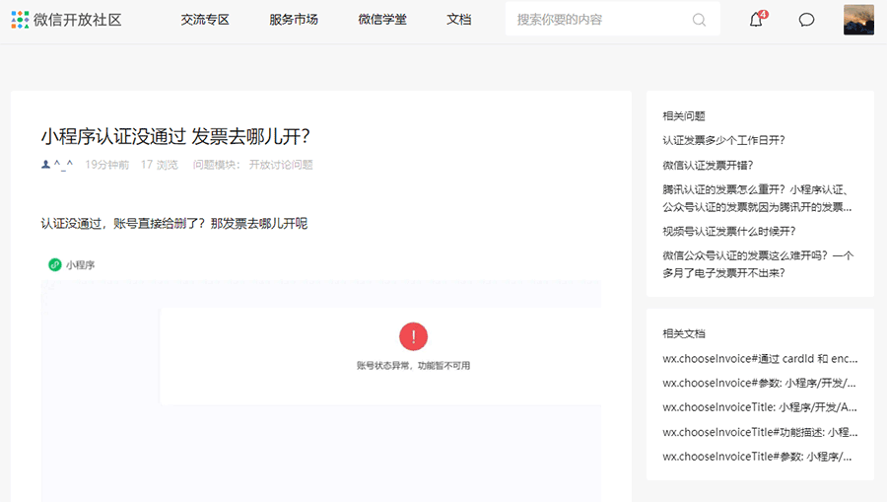Open doc wx.chooseInvoiceTitle#参数: 小程序/...
This screenshot has height=502, width=887.
click(757, 457)
